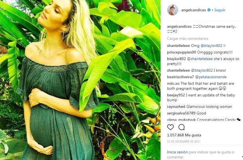
Task: Open the @petalasizisnande mention
Action: point(211,77)
